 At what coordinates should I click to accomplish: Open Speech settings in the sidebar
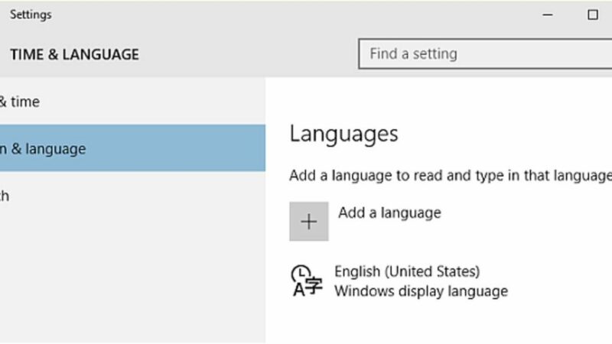click(5, 196)
